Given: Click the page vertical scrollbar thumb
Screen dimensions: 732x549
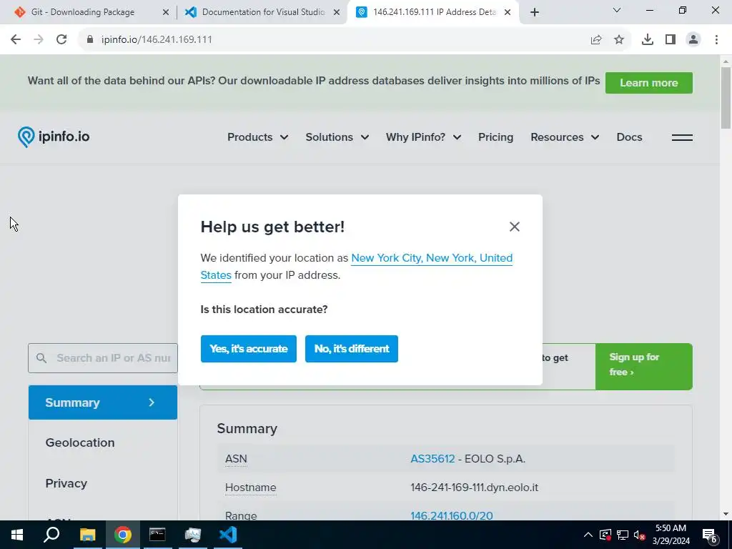Looking at the screenshot, I should pos(726,97).
